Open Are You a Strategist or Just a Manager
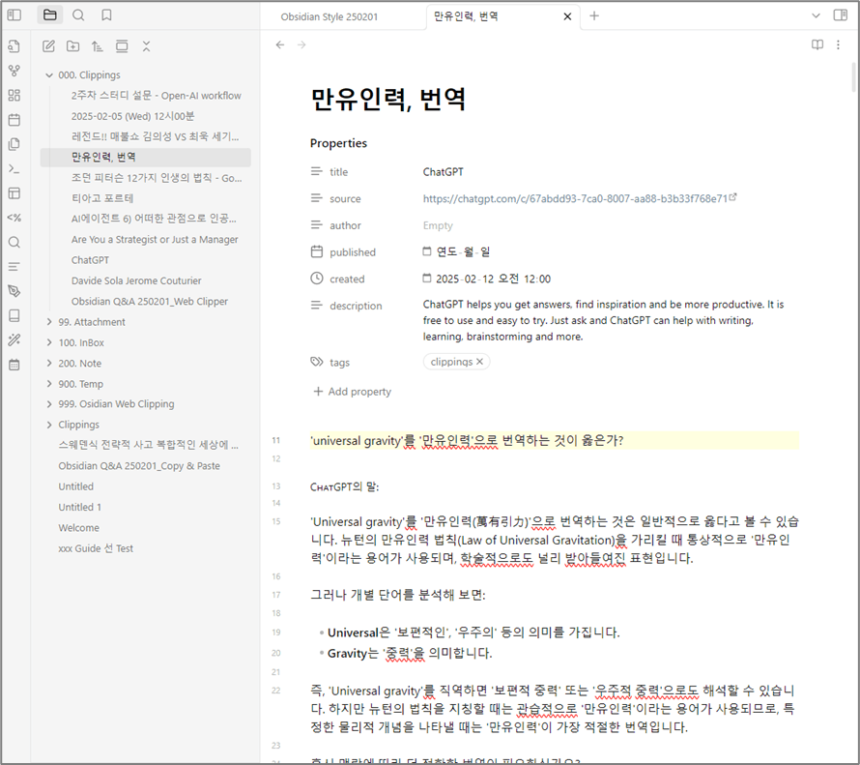This screenshot has width=860, height=765. click(155, 239)
